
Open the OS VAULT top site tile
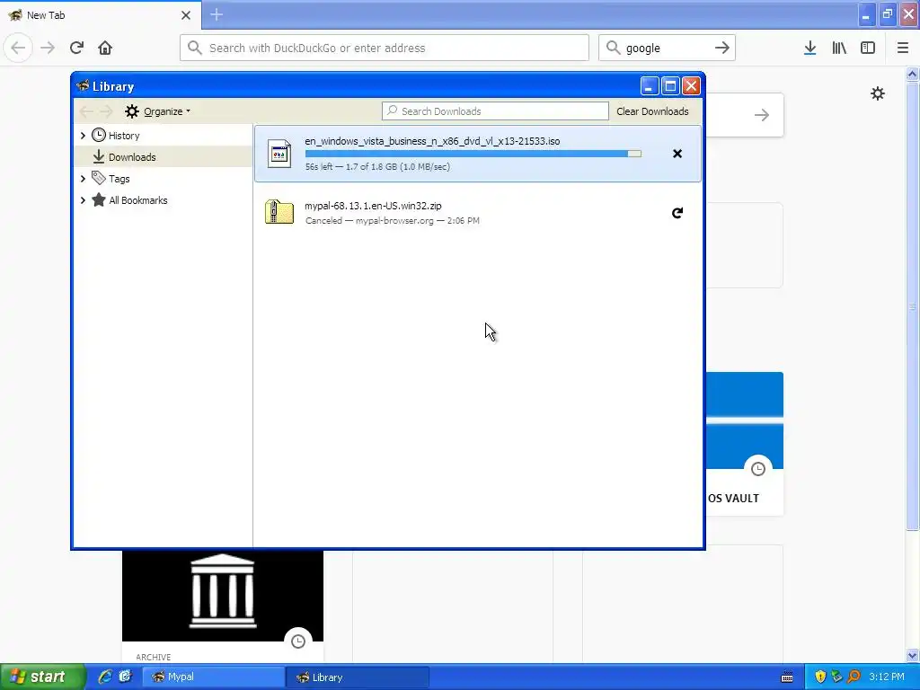pyautogui.click(x=744, y=444)
